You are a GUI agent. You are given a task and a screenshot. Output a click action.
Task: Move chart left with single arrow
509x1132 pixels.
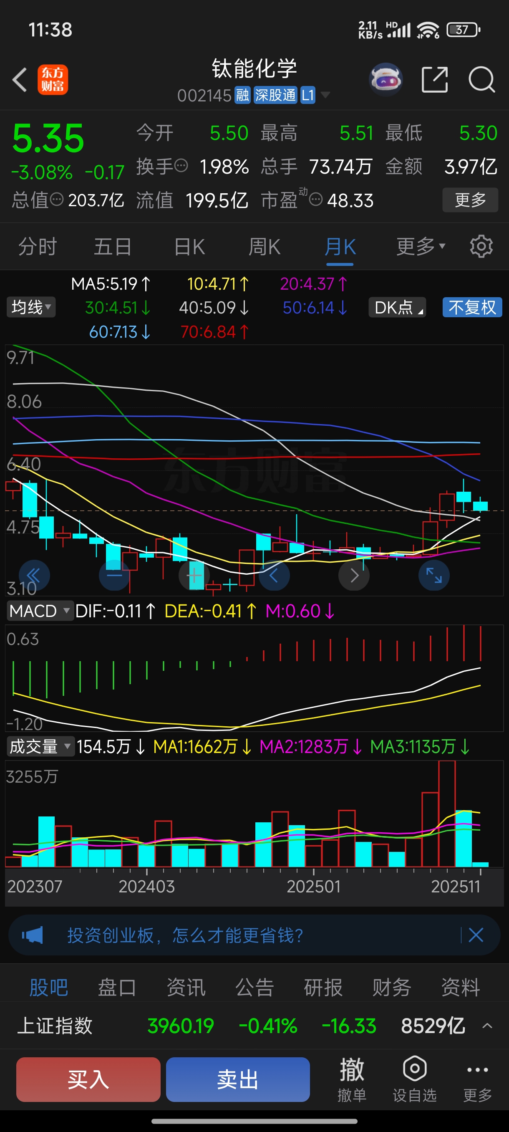point(274,575)
